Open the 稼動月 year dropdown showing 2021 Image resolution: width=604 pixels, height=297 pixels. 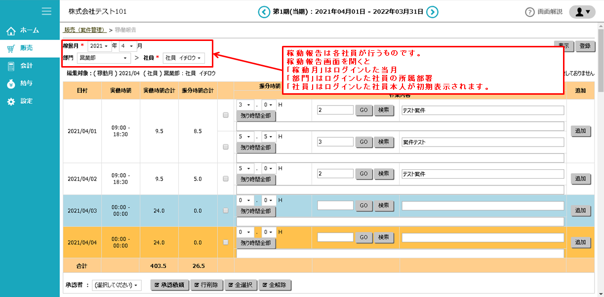pyautogui.click(x=99, y=46)
